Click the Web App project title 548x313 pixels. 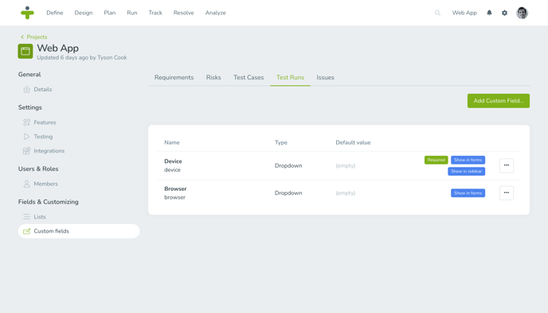click(x=57, y=48)
